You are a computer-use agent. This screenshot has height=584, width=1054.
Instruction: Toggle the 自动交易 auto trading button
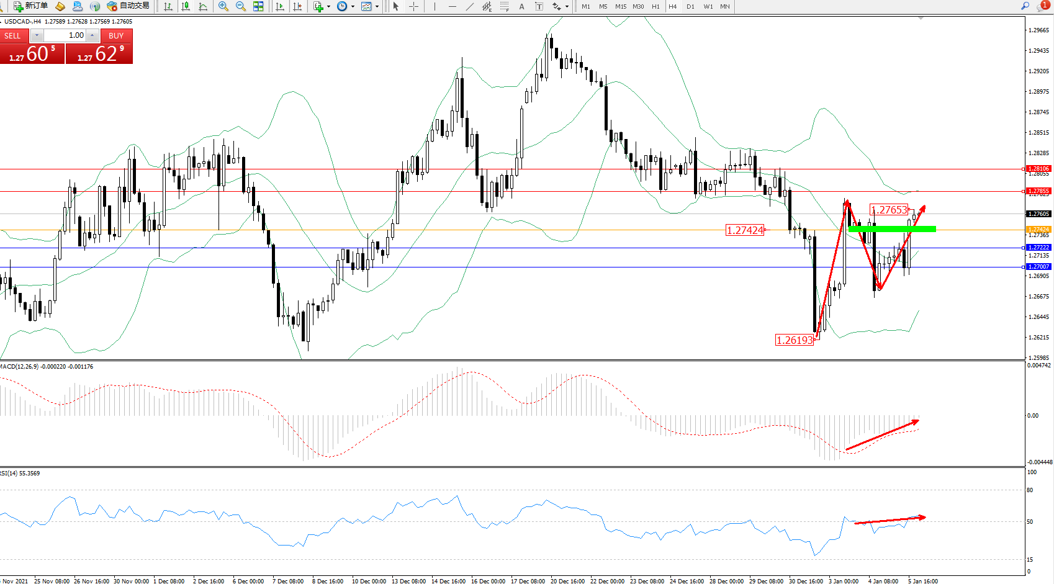pyautogui.click(x=128, y=6)
